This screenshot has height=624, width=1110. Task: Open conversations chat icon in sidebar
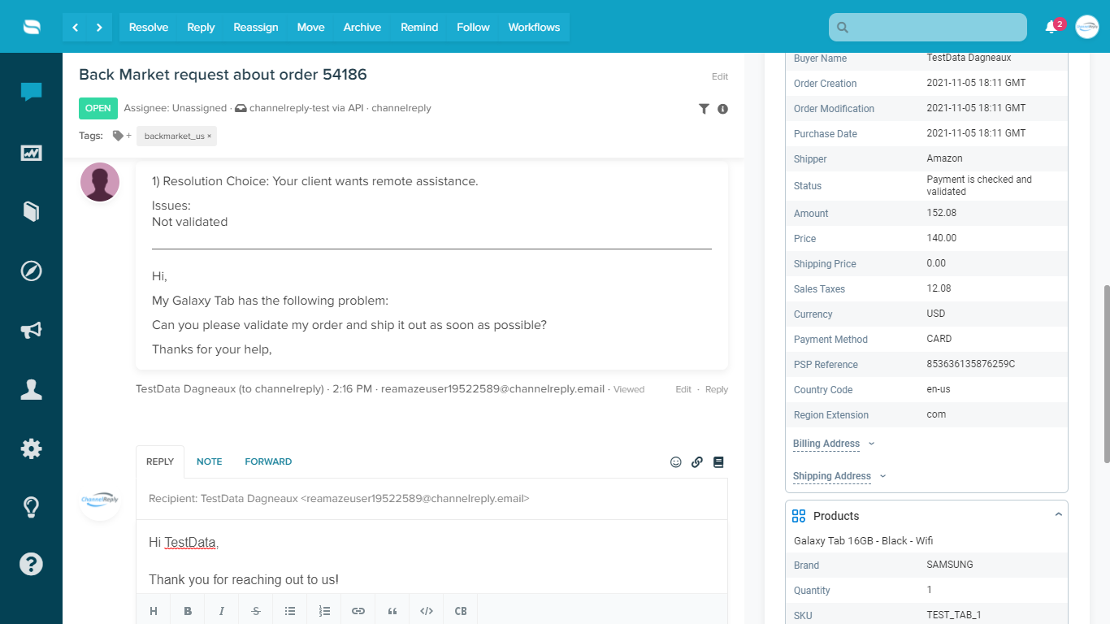click(x=31, y=92)
